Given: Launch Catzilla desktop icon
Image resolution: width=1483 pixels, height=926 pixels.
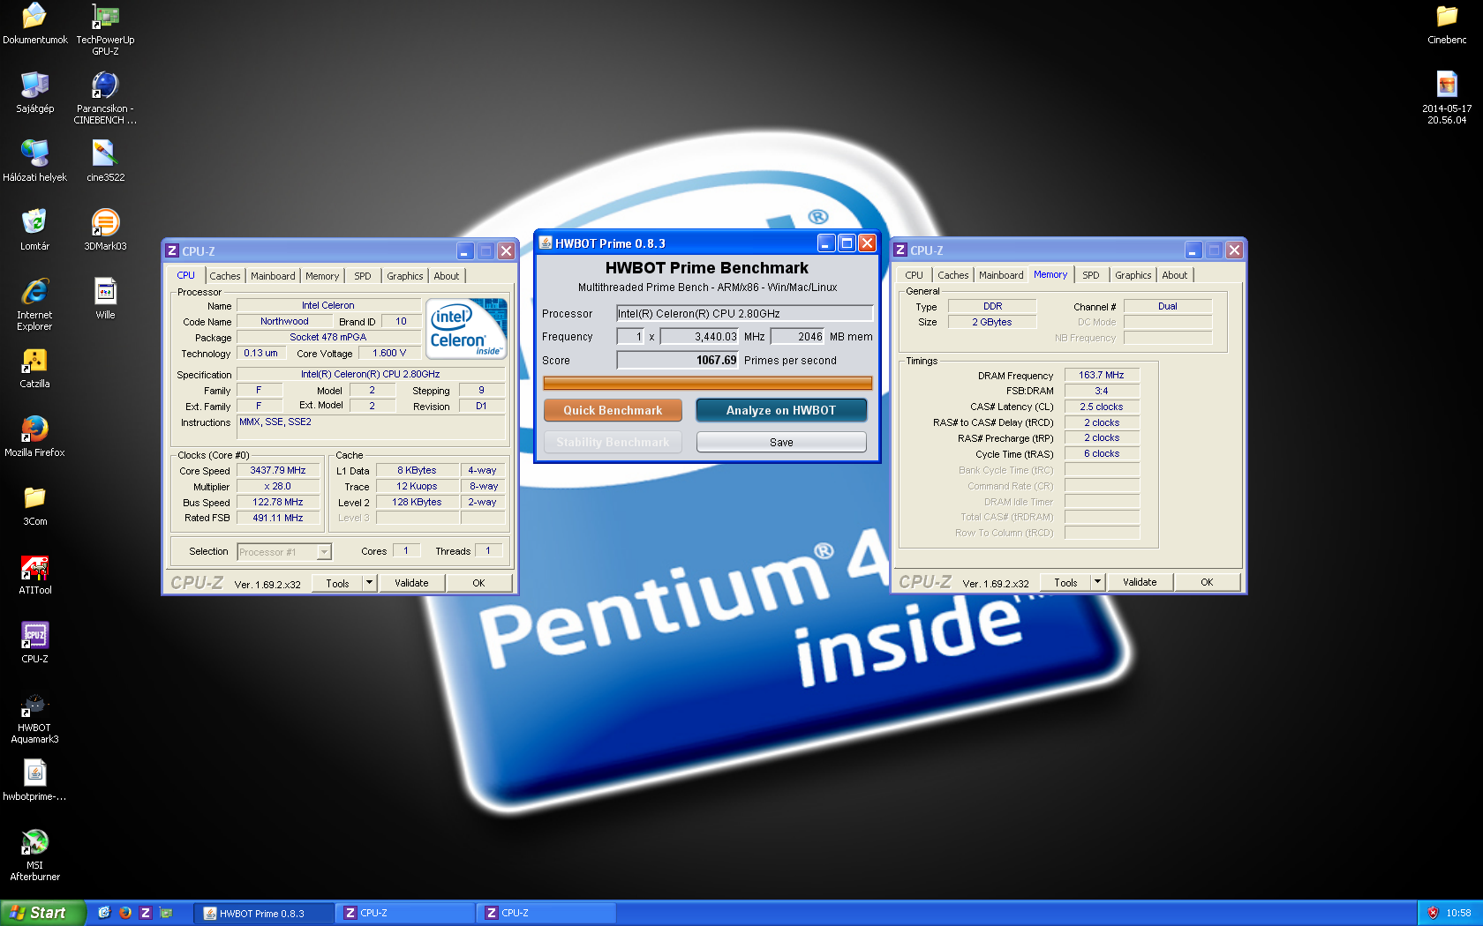Looking at the screenshot, I should pos(34,368).
